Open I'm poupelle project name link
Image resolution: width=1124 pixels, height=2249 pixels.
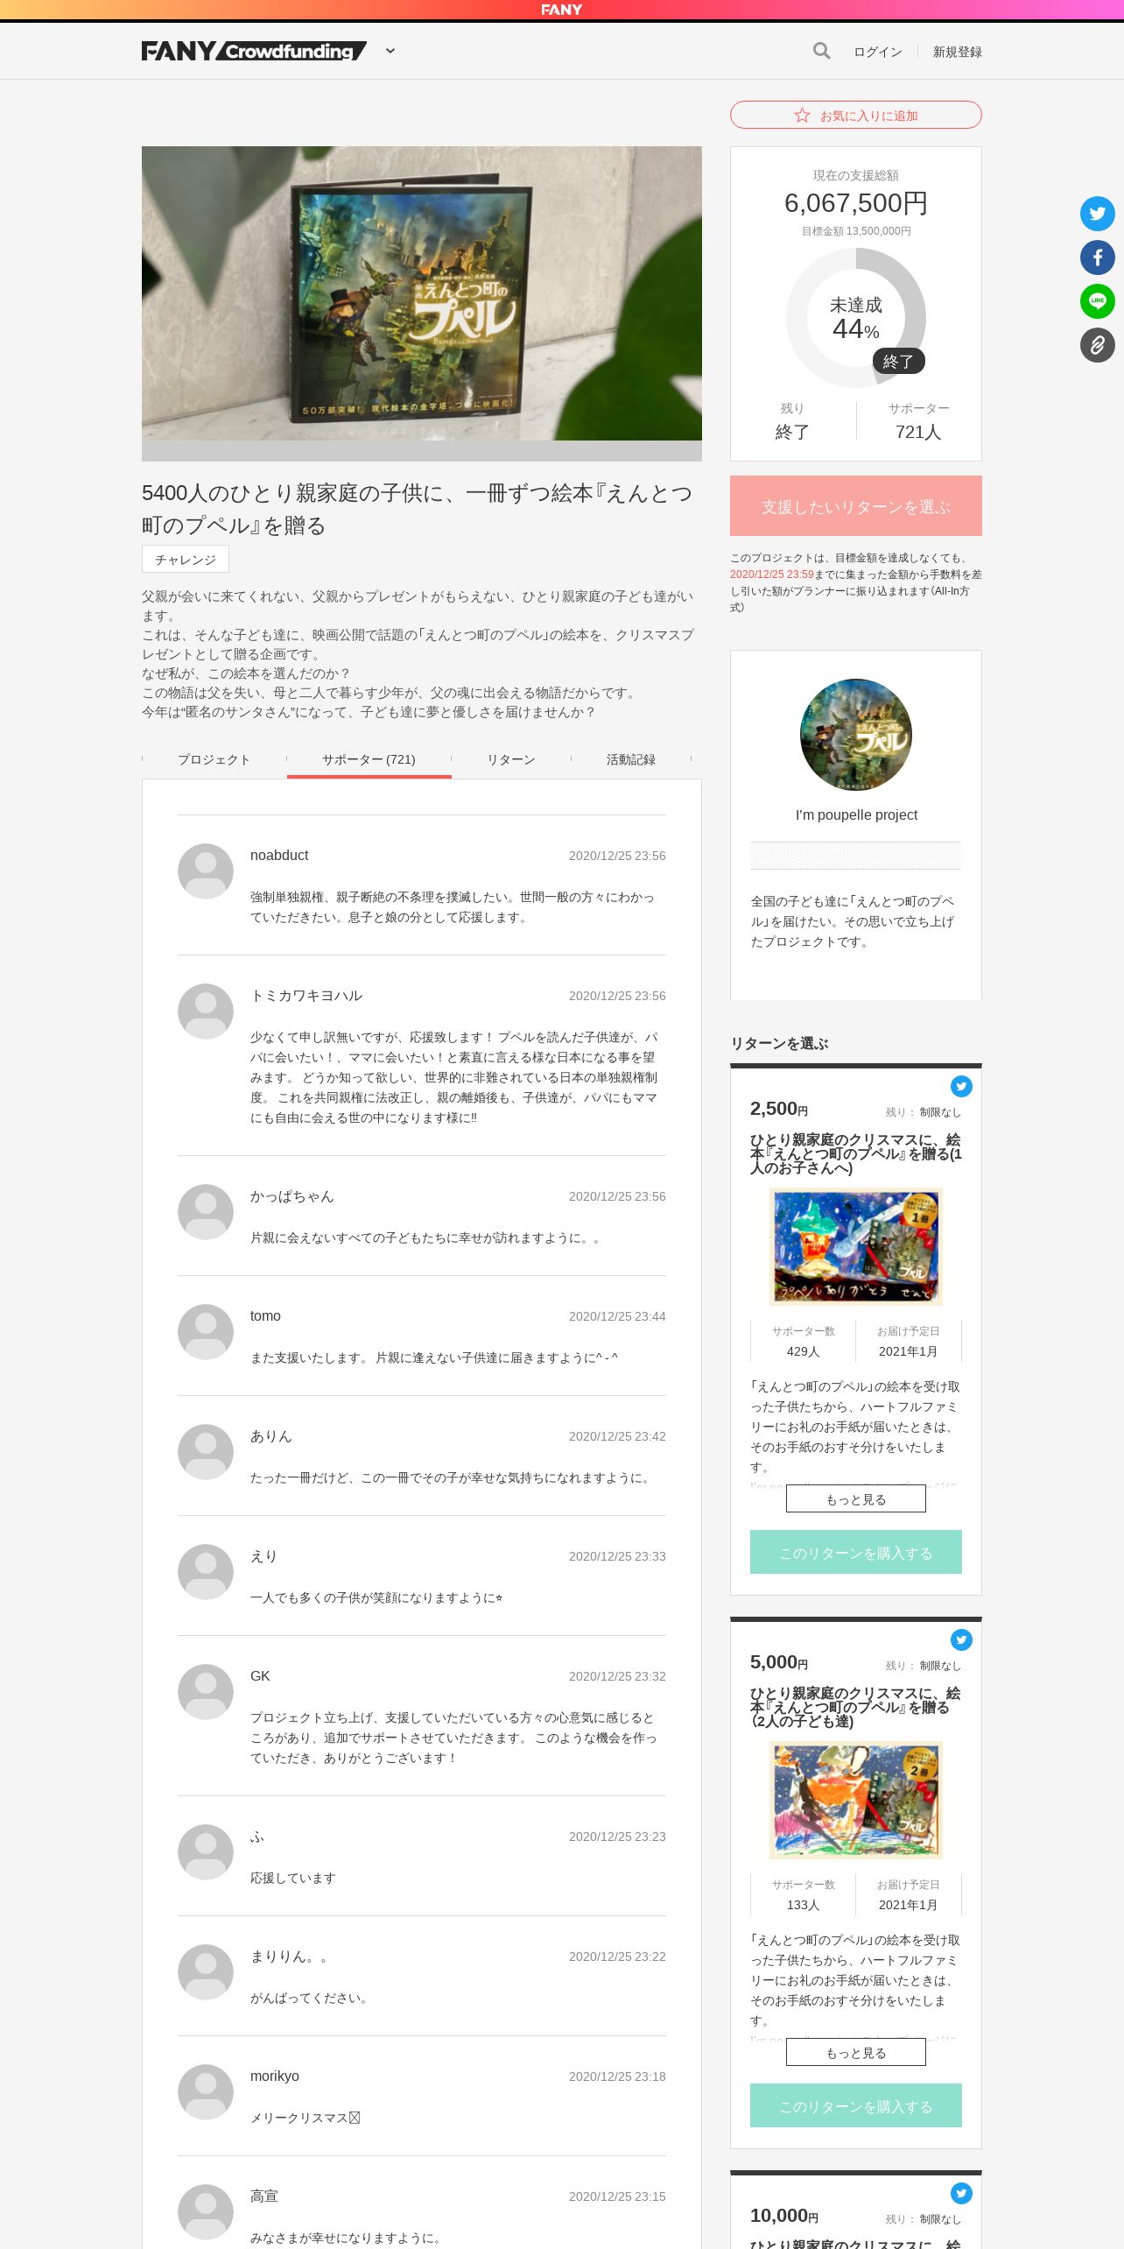pyautogui.click(x=856, y=815)
